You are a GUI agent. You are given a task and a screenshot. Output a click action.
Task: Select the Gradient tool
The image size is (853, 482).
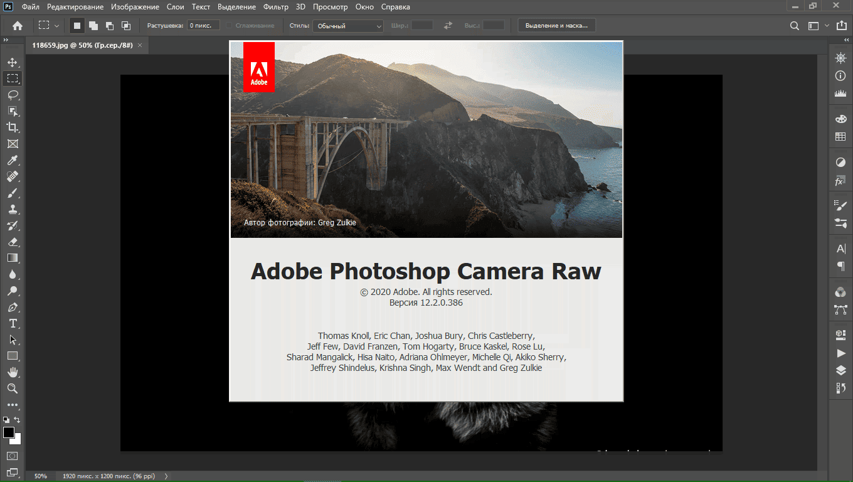point(12,258)
